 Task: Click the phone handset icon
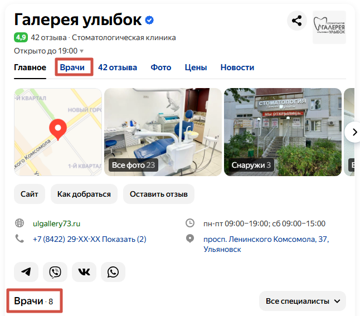[20, 239]
